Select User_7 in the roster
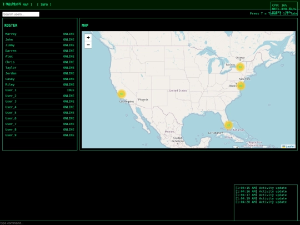300x225 pixels. [40, 124]
